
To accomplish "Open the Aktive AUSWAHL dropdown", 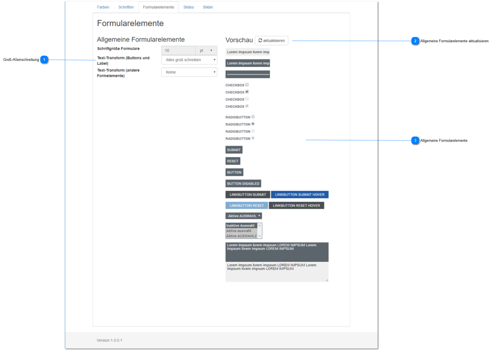I will 243,216.
